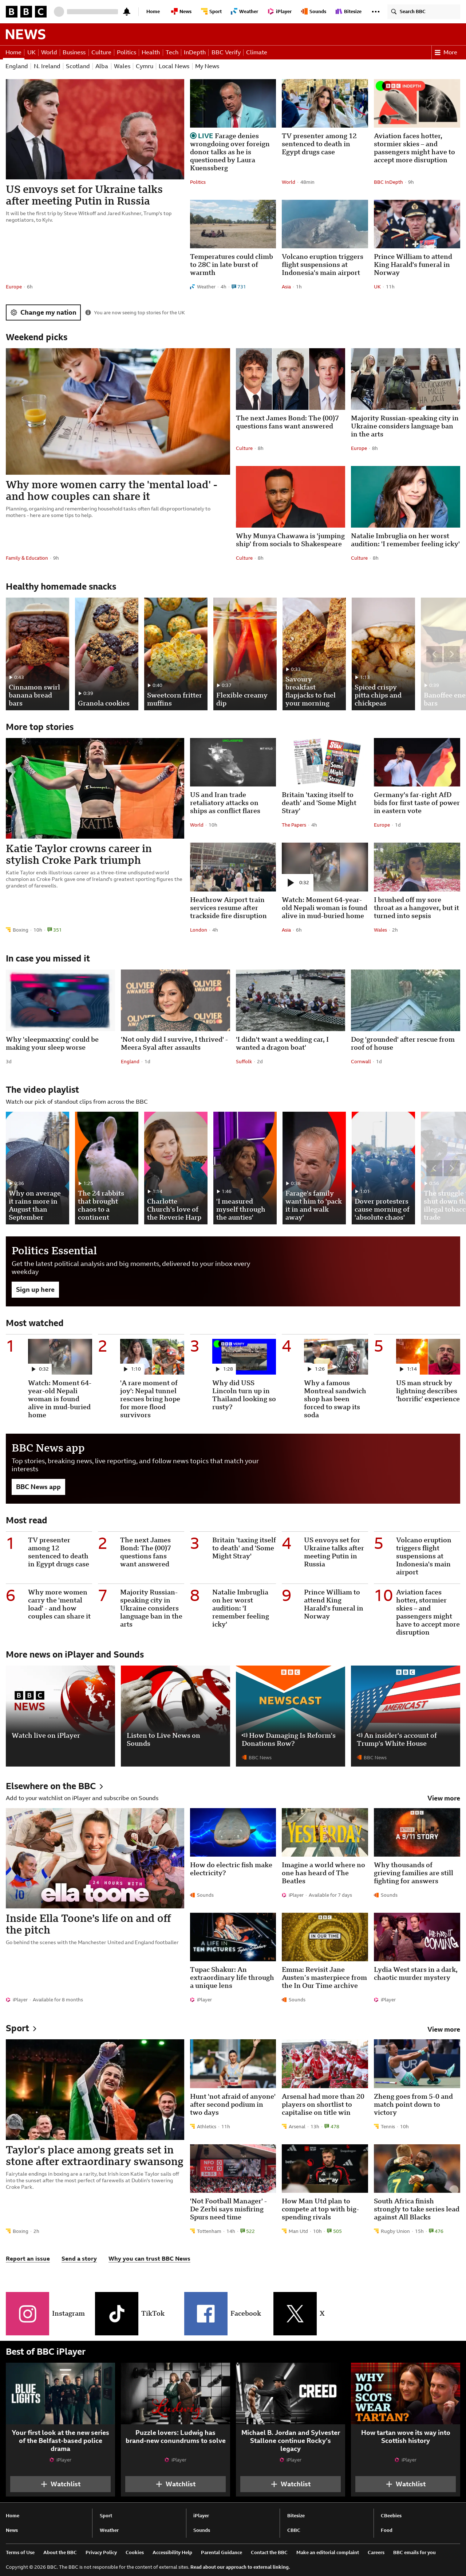Screen dimensions: 466x2576
Task: Expand the Elsewhere on the BBC chevron
Action: pos(101,1786)
